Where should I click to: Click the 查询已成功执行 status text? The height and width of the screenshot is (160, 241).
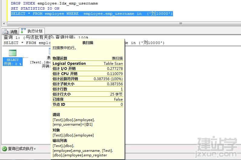22,149
